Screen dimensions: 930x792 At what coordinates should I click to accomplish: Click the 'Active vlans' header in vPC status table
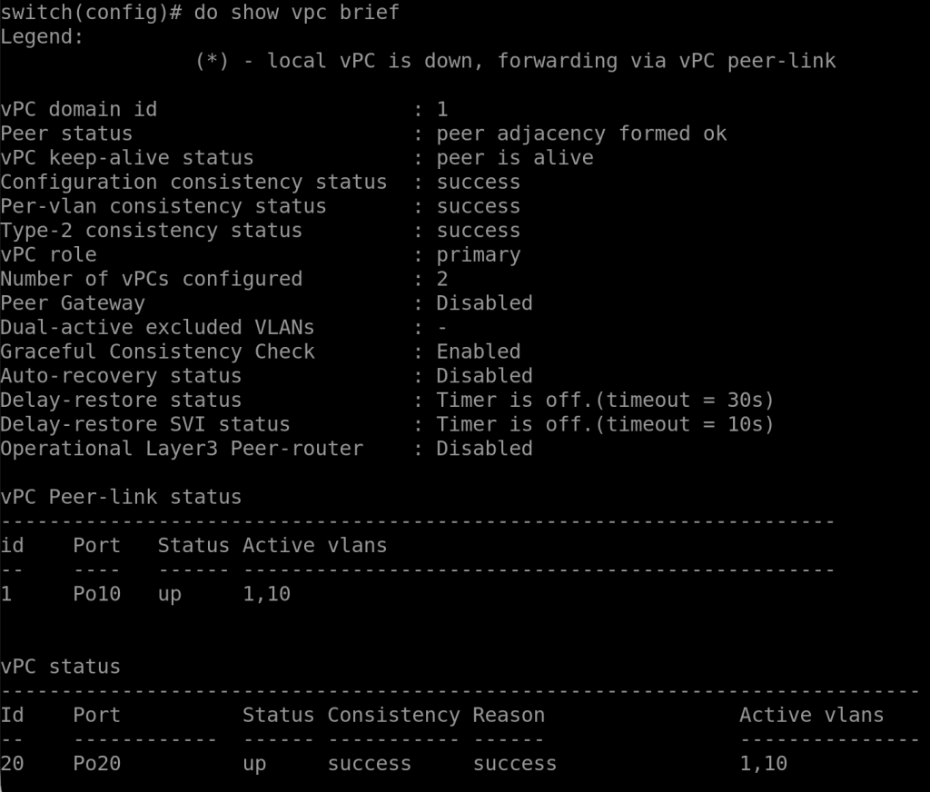[811, 715]
